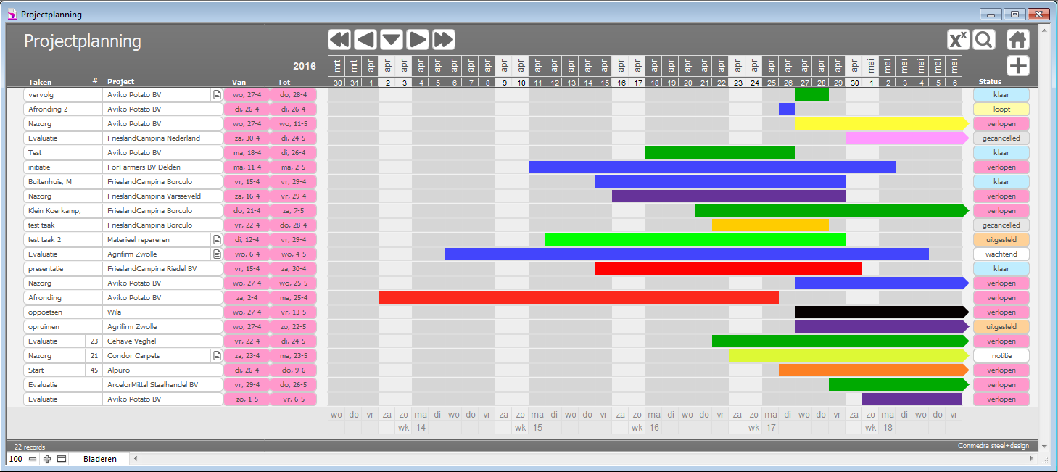The image size is (1058, 472).
Task: Click the Xˣ formula icon
Action: 956,39
